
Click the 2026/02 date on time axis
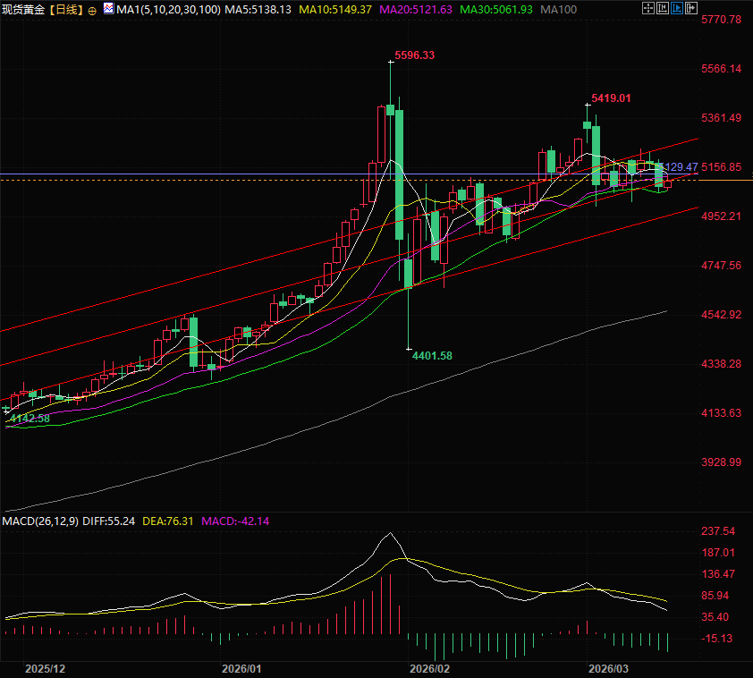pyautogui.click(x=427, y=668)
